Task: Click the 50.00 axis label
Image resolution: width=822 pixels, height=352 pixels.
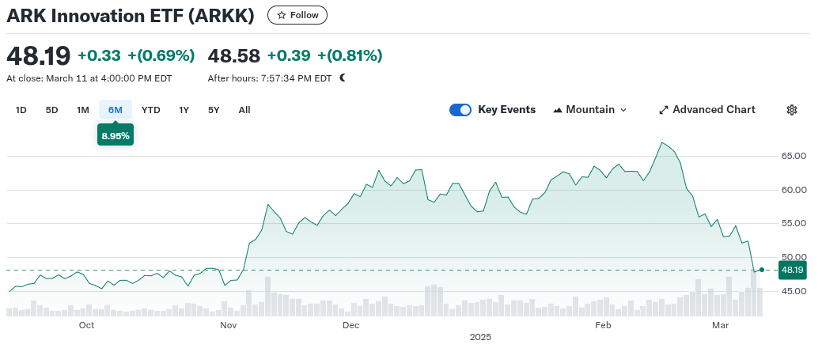Action: 794,256
